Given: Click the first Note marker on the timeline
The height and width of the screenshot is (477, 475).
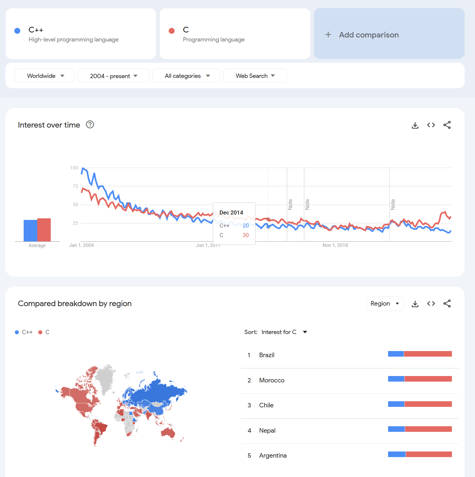Looking at the screenshot, I should pyautogui.click(x=290, y=204).
